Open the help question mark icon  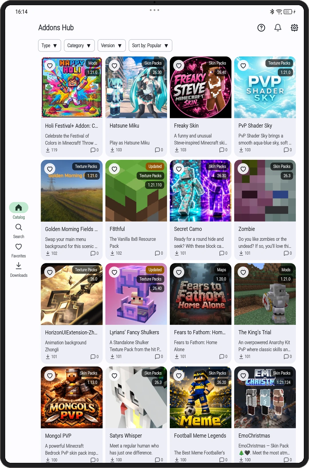click(261, 28)
